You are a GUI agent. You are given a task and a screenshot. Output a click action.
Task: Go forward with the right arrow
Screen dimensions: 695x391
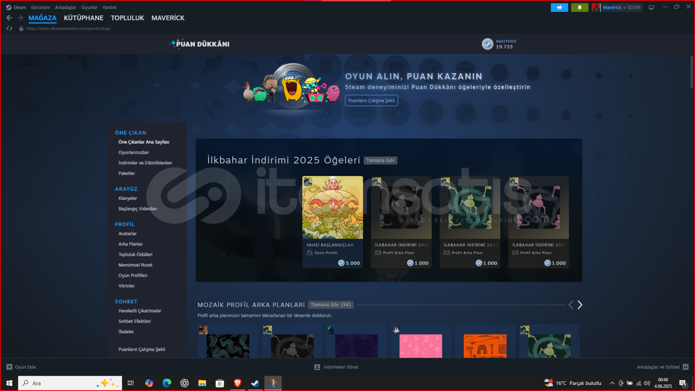click(x=20, y=18)
